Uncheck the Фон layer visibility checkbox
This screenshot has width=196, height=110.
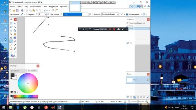coord(148,80)
